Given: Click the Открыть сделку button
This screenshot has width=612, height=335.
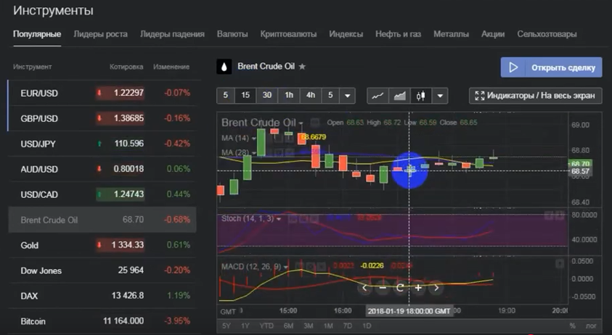Looking at the screenshot, I should 551,67.
